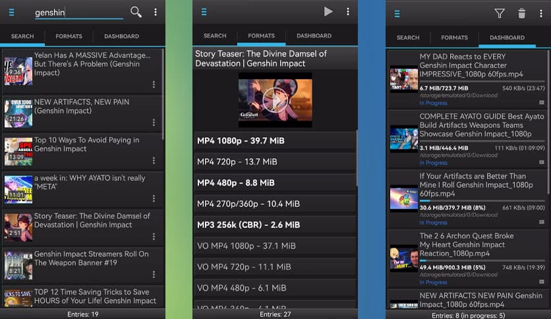Tap the play icon in formats toolbar
The width and height of the screenshot is (551, 319).
[328, 12]
